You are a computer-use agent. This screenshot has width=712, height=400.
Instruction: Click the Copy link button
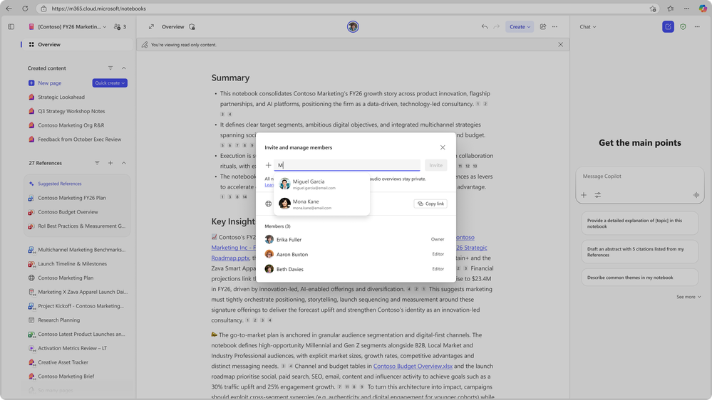(x=430, y=204)
